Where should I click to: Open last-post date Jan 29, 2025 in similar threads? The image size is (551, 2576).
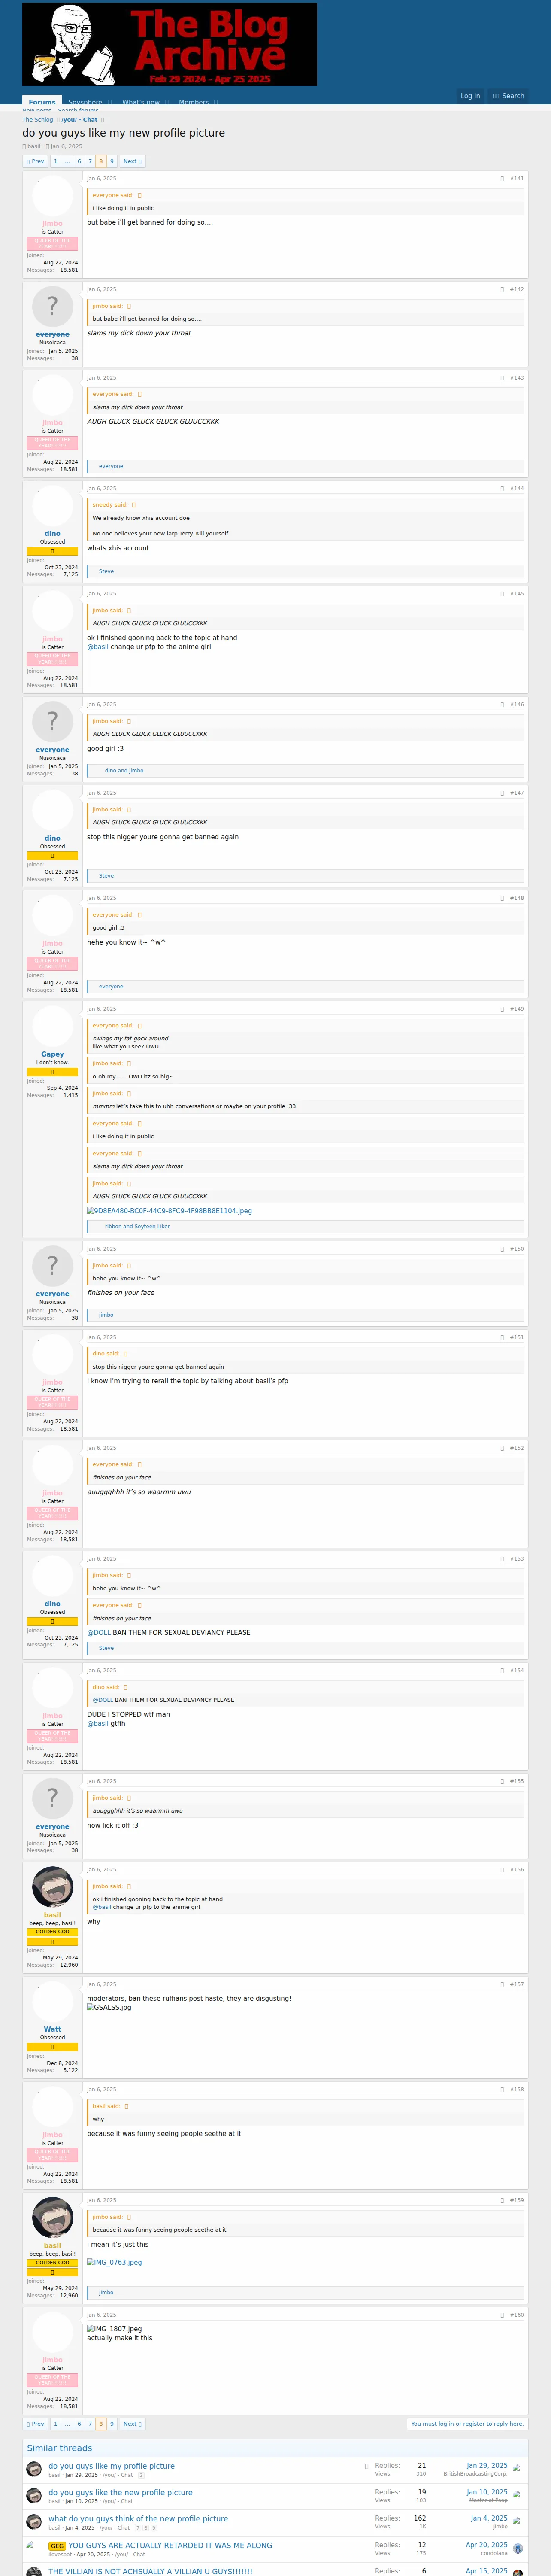[x=487, y=2466]
